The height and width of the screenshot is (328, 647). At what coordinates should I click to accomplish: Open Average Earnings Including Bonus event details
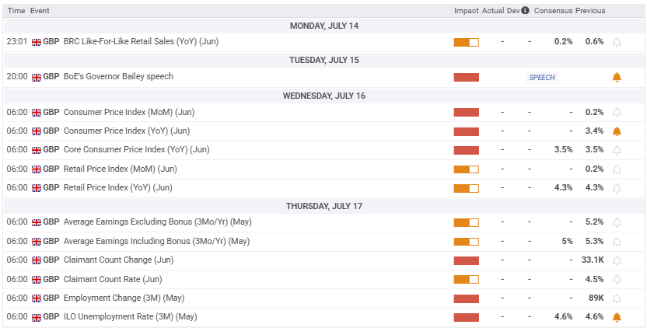tap(156, 241)
